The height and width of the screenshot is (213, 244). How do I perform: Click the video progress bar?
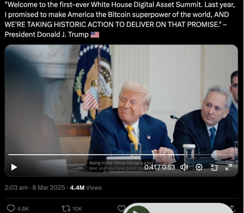pyautogui.click(x=106, y=154)
